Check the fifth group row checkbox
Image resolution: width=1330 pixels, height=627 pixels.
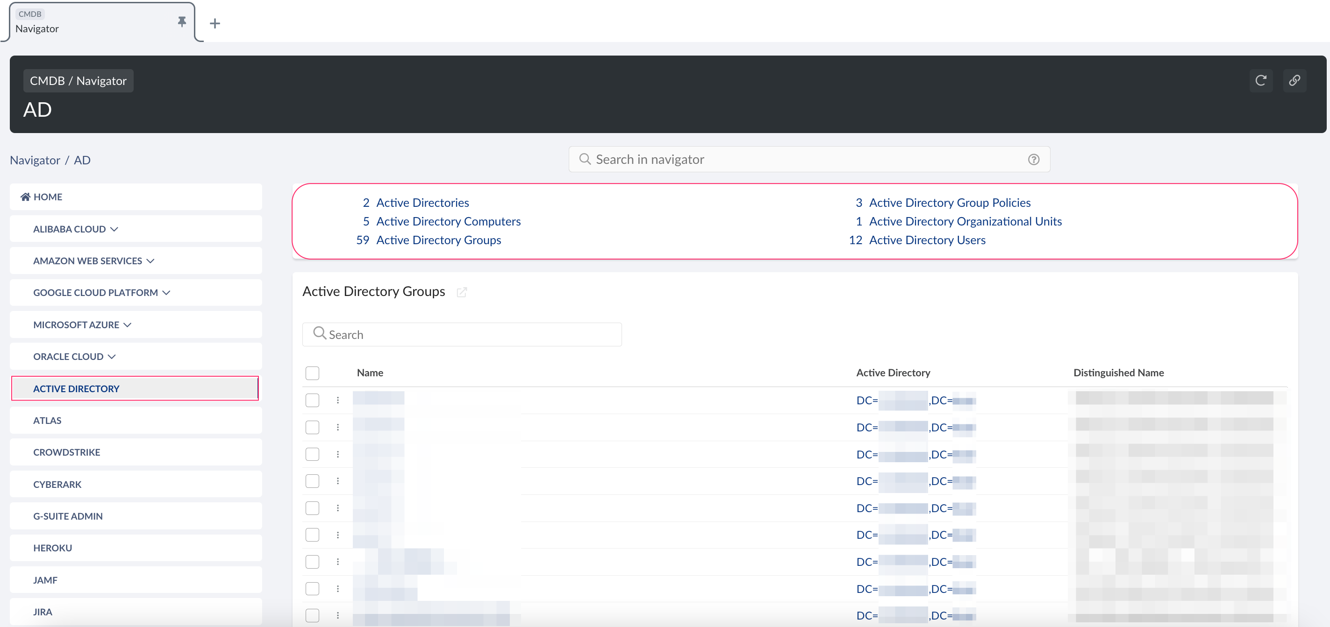[312, 508]
